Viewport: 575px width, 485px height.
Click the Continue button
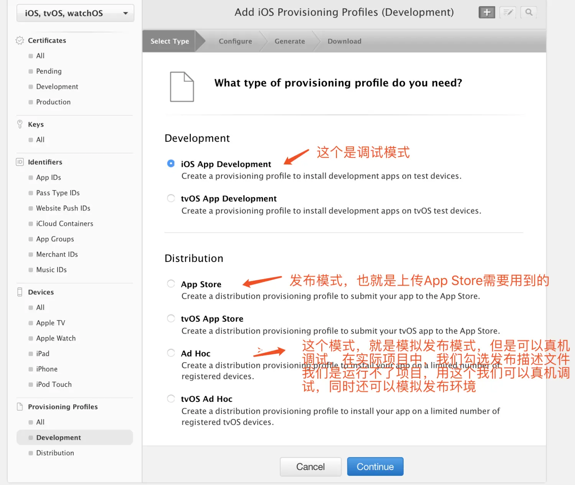click(x=375, y=467)
